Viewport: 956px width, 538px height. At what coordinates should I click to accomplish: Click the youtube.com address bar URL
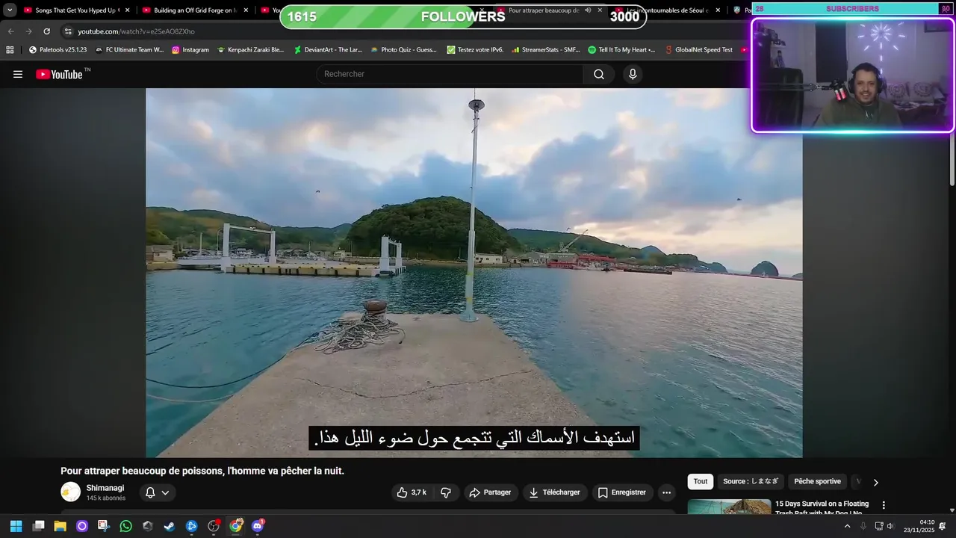point(136,31)
